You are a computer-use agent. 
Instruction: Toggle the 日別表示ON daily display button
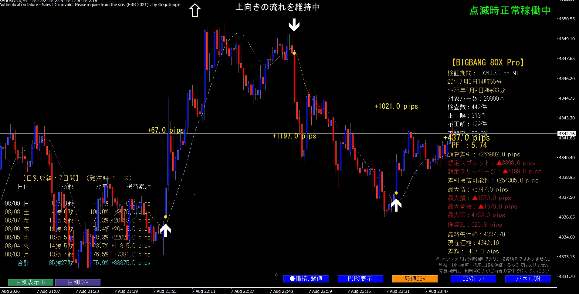point(31,282)
